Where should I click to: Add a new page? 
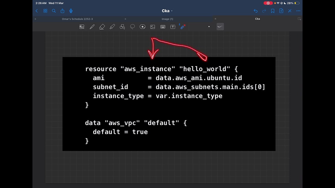click(x=281, y=11)
